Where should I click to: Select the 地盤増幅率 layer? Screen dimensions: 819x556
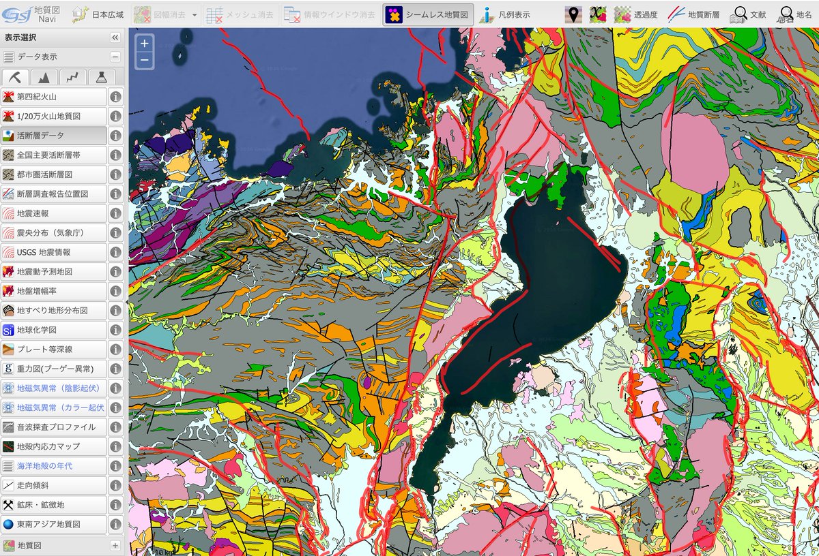(54, 291)
